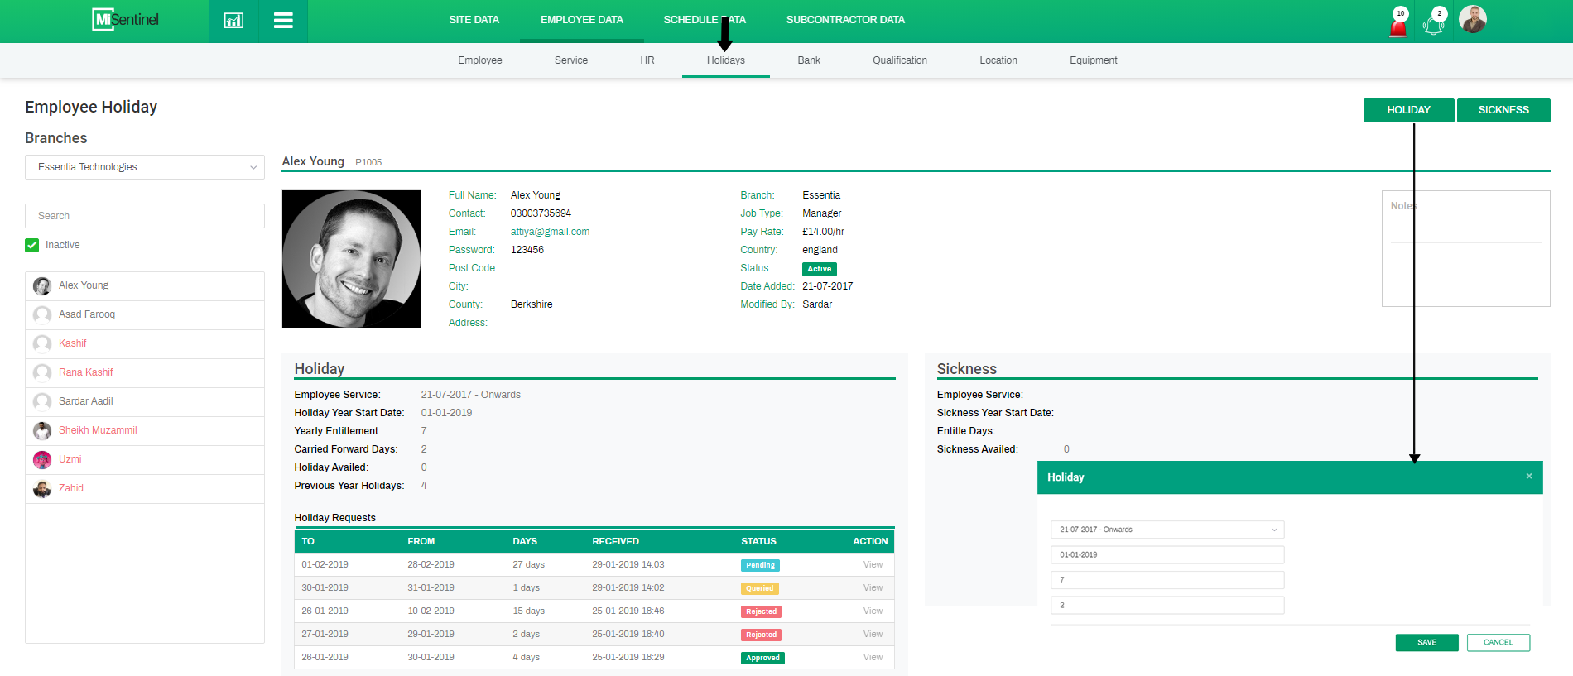Open the SUBCONTRACTOR DATA menu
1573x676 pixels.
[x=845, y=20]
